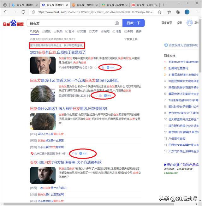202x206 pixels.
Task: Click the 百度保障 shield icon in sidebar
Action: [166, 45]
